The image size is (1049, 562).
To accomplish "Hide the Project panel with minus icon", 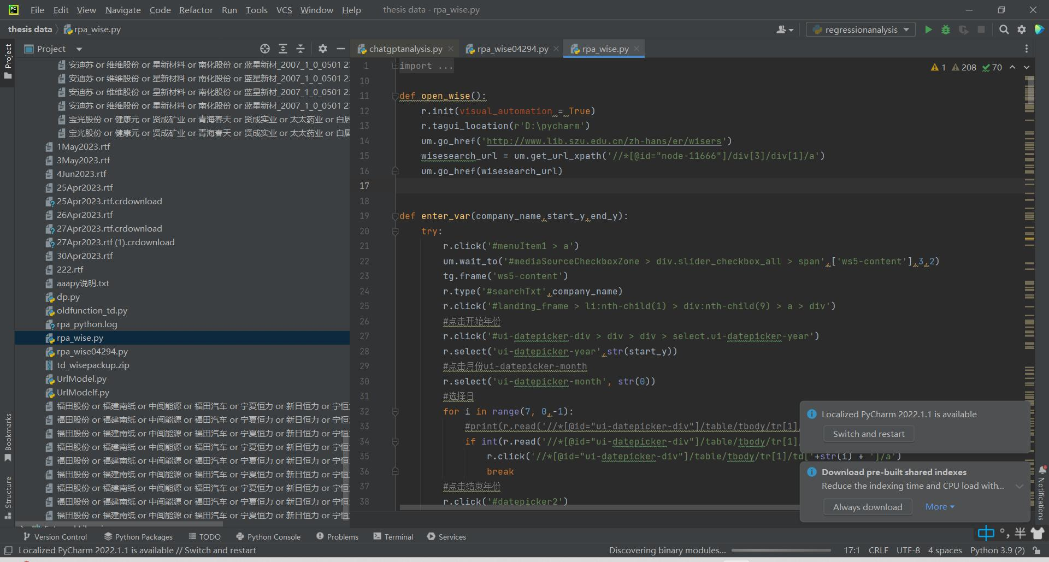I will tap(340, 49).
